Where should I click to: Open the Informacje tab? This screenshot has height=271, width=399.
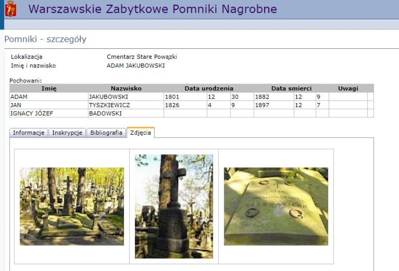[29, 133]
